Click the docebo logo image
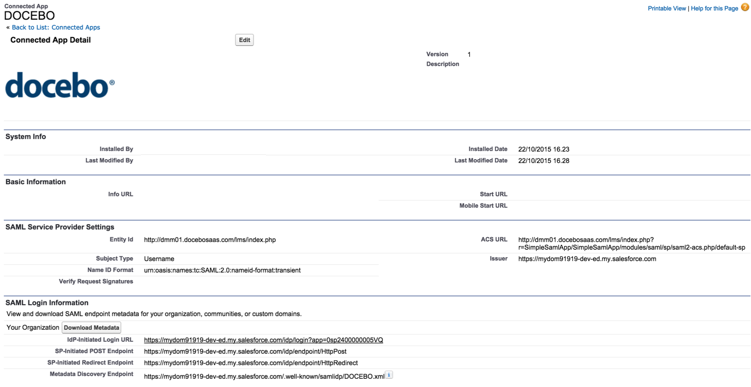 point(60,86)
